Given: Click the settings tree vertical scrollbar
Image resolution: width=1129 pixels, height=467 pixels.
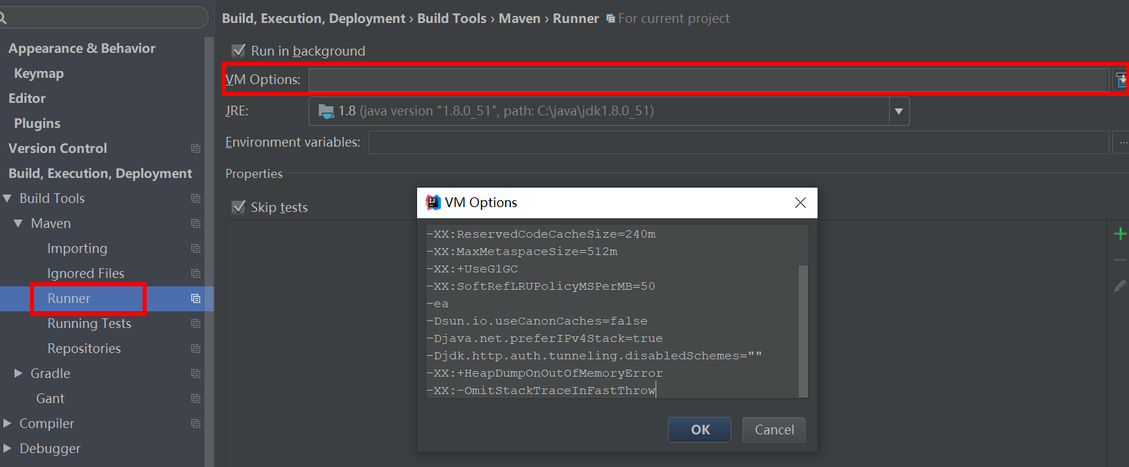Looking at the screenshot, I should [209, 250].
